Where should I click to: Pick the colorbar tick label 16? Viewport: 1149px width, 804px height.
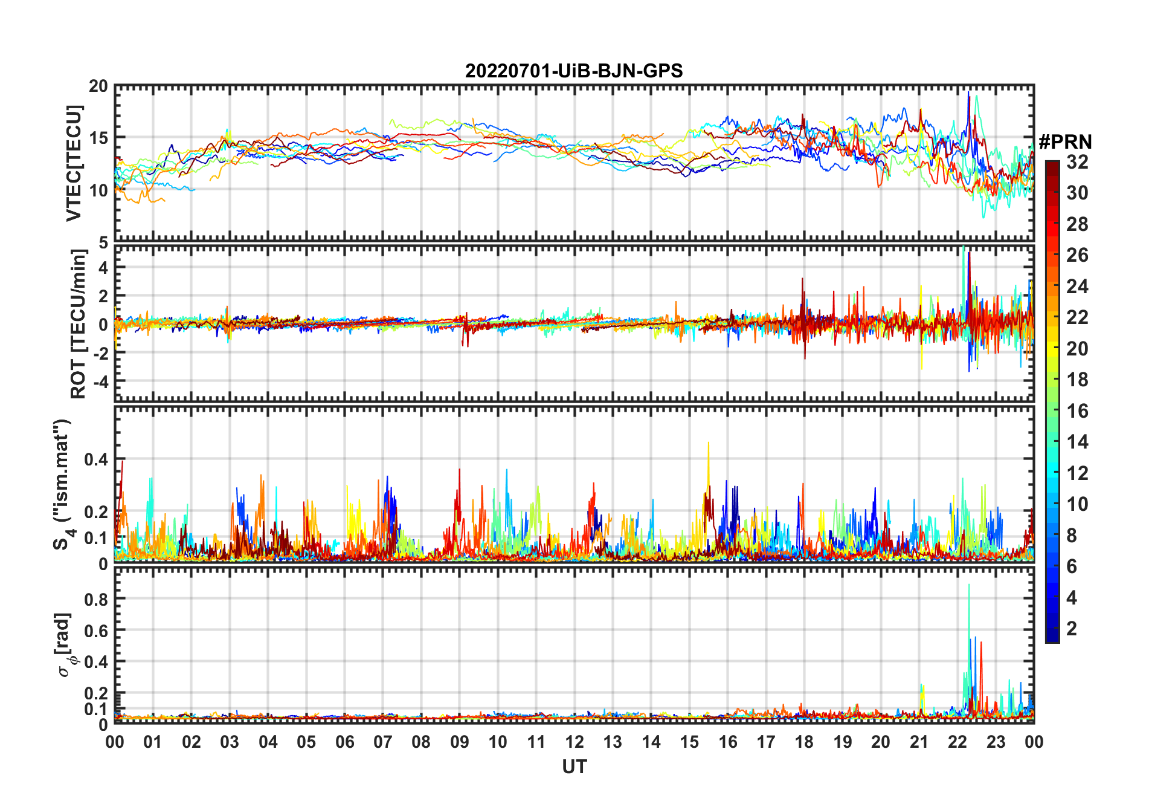point(1077,411)
